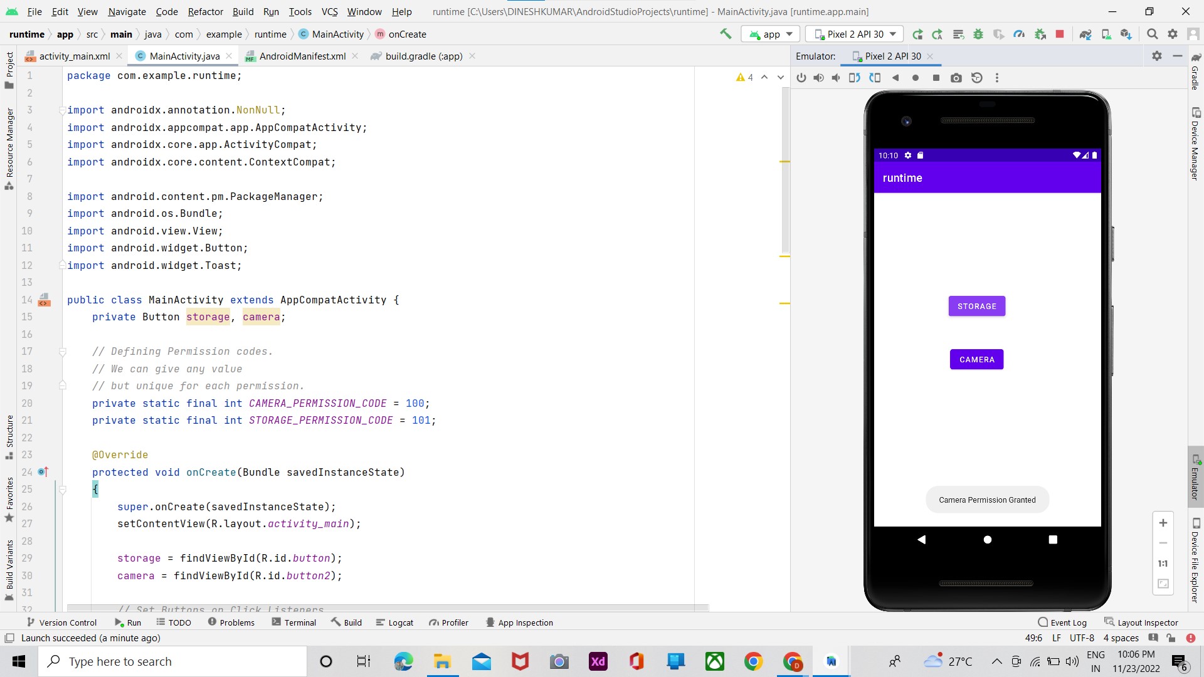Screen dimensions: 1204x677
Task: Open the app run configuration dropdown
Action: pos(771,34)
